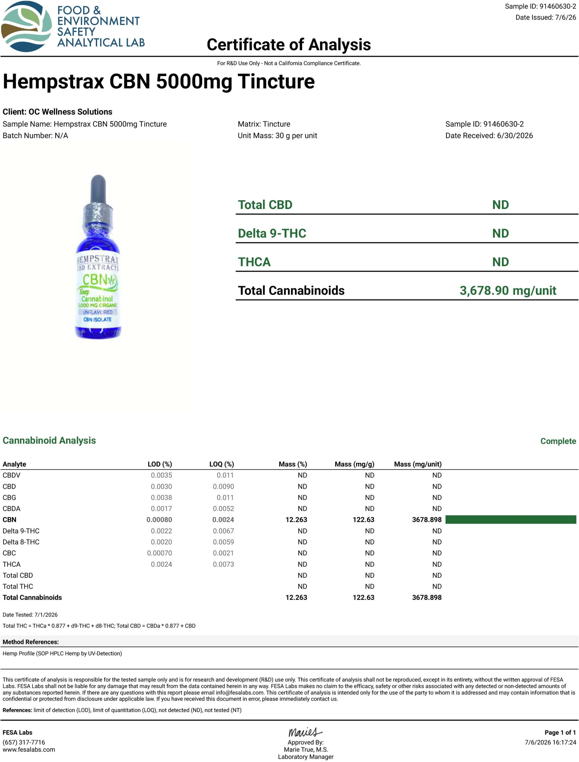Click the info@fesalabs.com email address
The image size is (579, 762).
tap(240, 692)
